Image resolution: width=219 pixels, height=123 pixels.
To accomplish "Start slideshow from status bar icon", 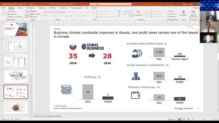I will pyautogui.click(x=193, y=119).
